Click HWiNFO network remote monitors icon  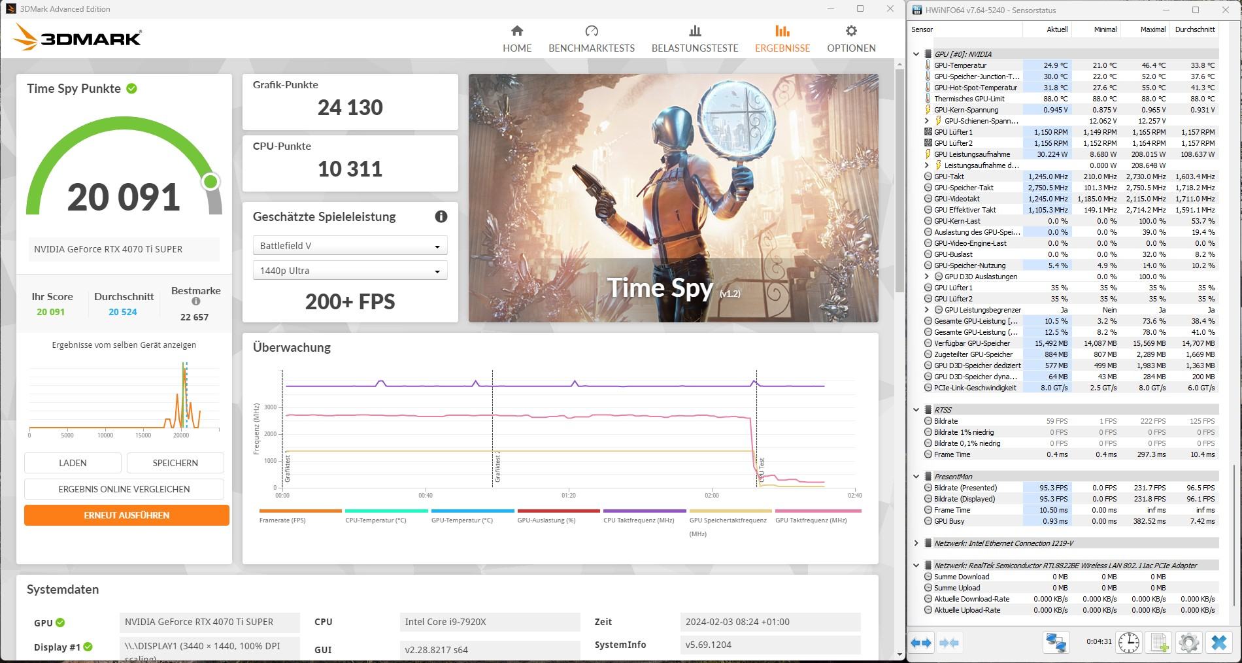point(1056,643)
